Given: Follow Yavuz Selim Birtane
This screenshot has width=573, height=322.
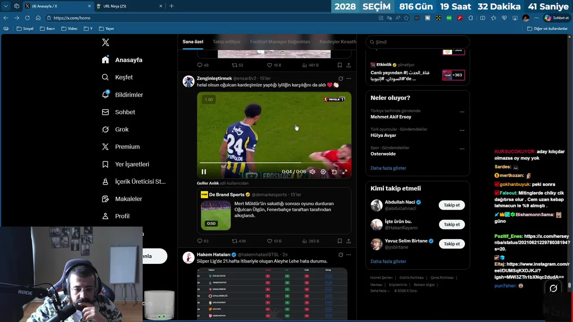Looking at the screenshot, I should tap(452, 244).
